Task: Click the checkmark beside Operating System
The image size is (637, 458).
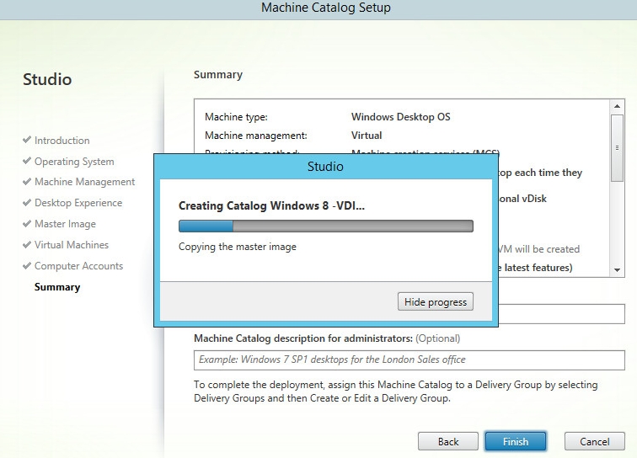Action: coord(27,161)
